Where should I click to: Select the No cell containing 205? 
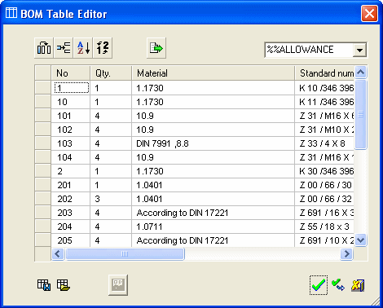(x=71, y=240)
